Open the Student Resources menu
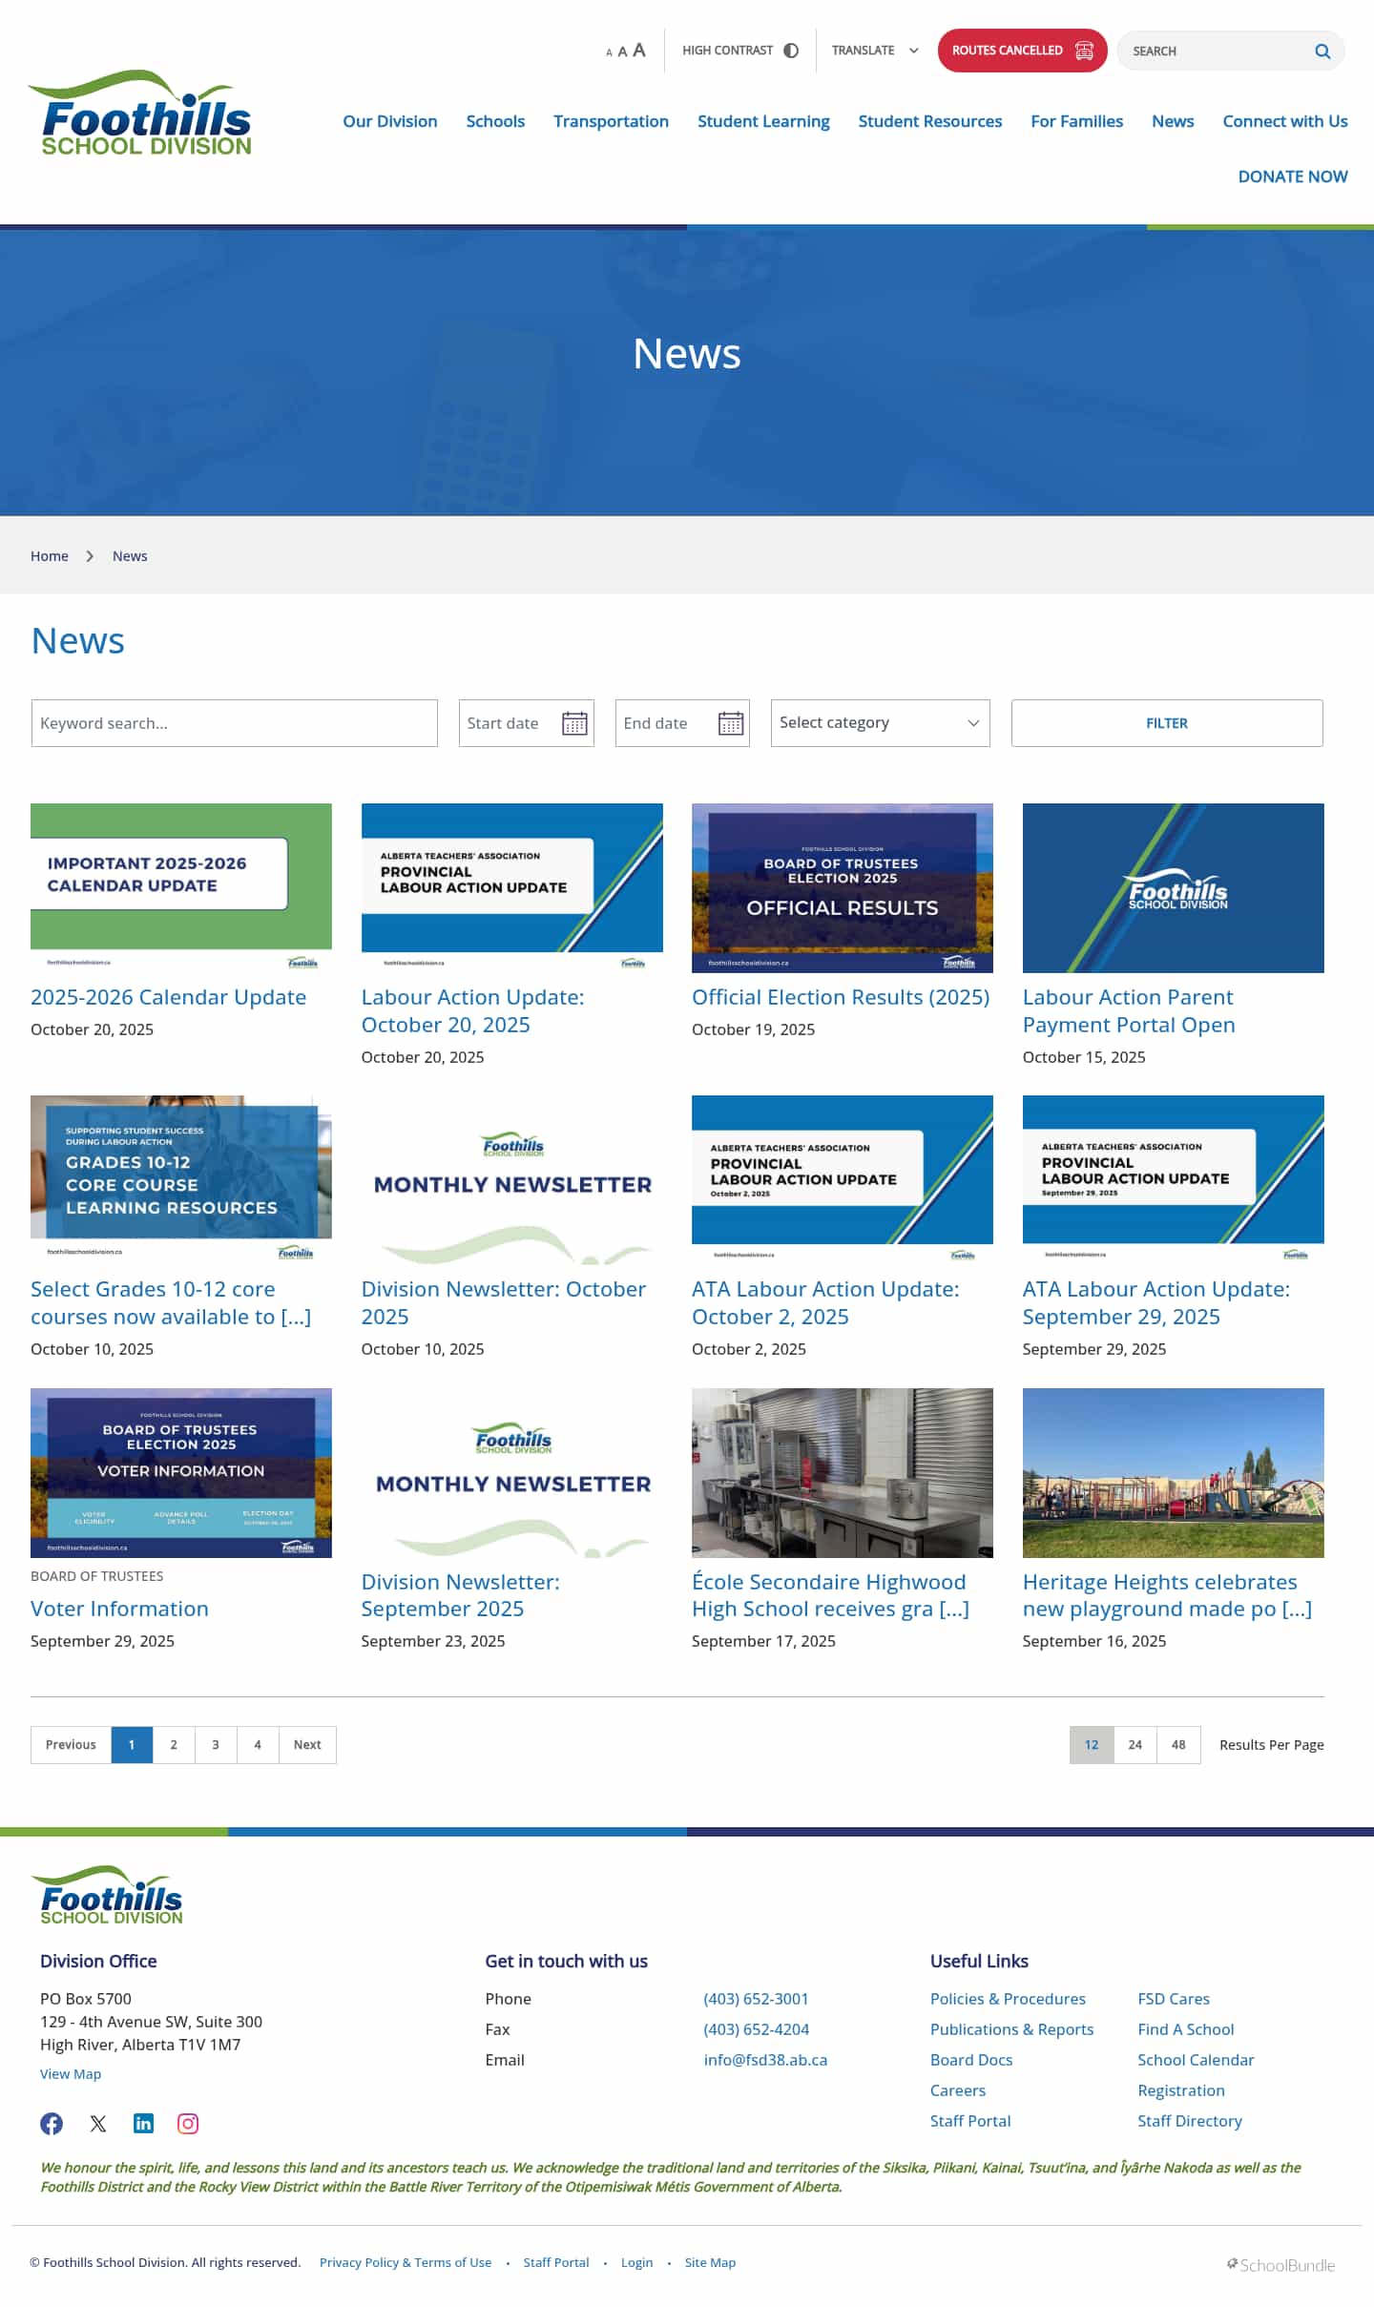1374x2307 pixels. pos(929,121)
